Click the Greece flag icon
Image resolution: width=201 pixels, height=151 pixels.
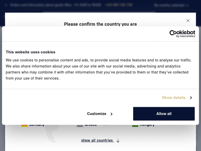(80, 125)
